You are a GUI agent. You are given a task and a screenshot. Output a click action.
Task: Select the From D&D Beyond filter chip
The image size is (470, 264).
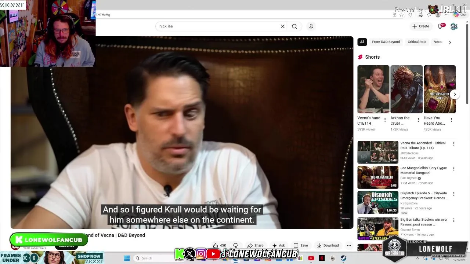[x=386, y=42]
